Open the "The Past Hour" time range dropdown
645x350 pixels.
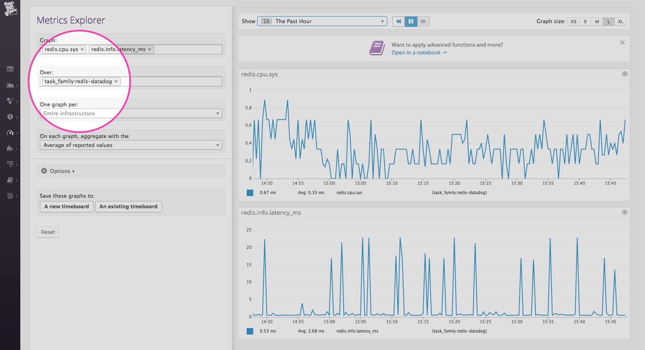tap(321, 22)
